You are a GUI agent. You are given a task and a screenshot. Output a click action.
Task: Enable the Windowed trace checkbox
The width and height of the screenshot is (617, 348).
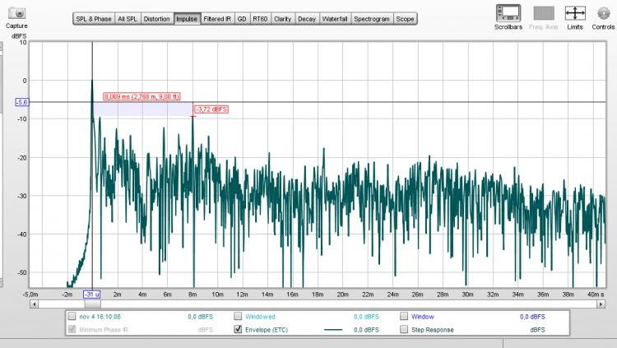click(238, 316)
